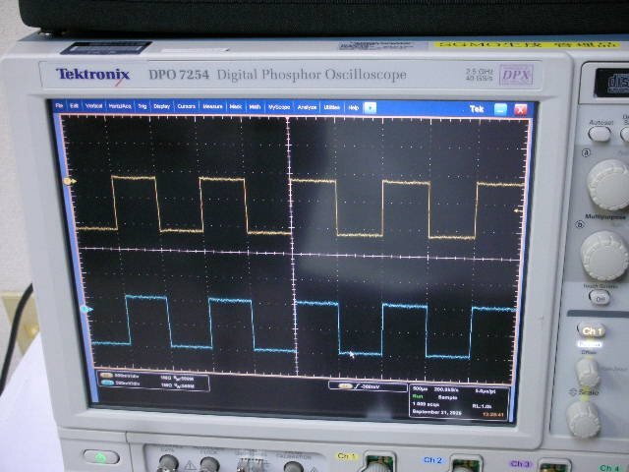Push the Multipurpose knob a
Screen dimensions: 629x472
click(x=609, y=184)
